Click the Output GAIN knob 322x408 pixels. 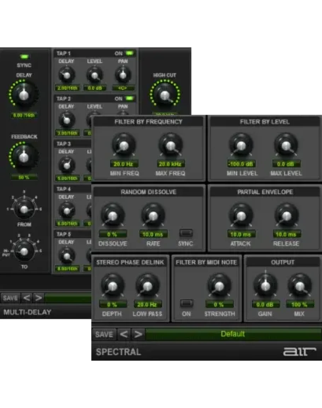[x=265, y=285]
